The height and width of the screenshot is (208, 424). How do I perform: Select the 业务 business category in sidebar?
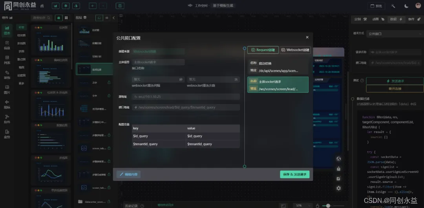pos(7,134)
